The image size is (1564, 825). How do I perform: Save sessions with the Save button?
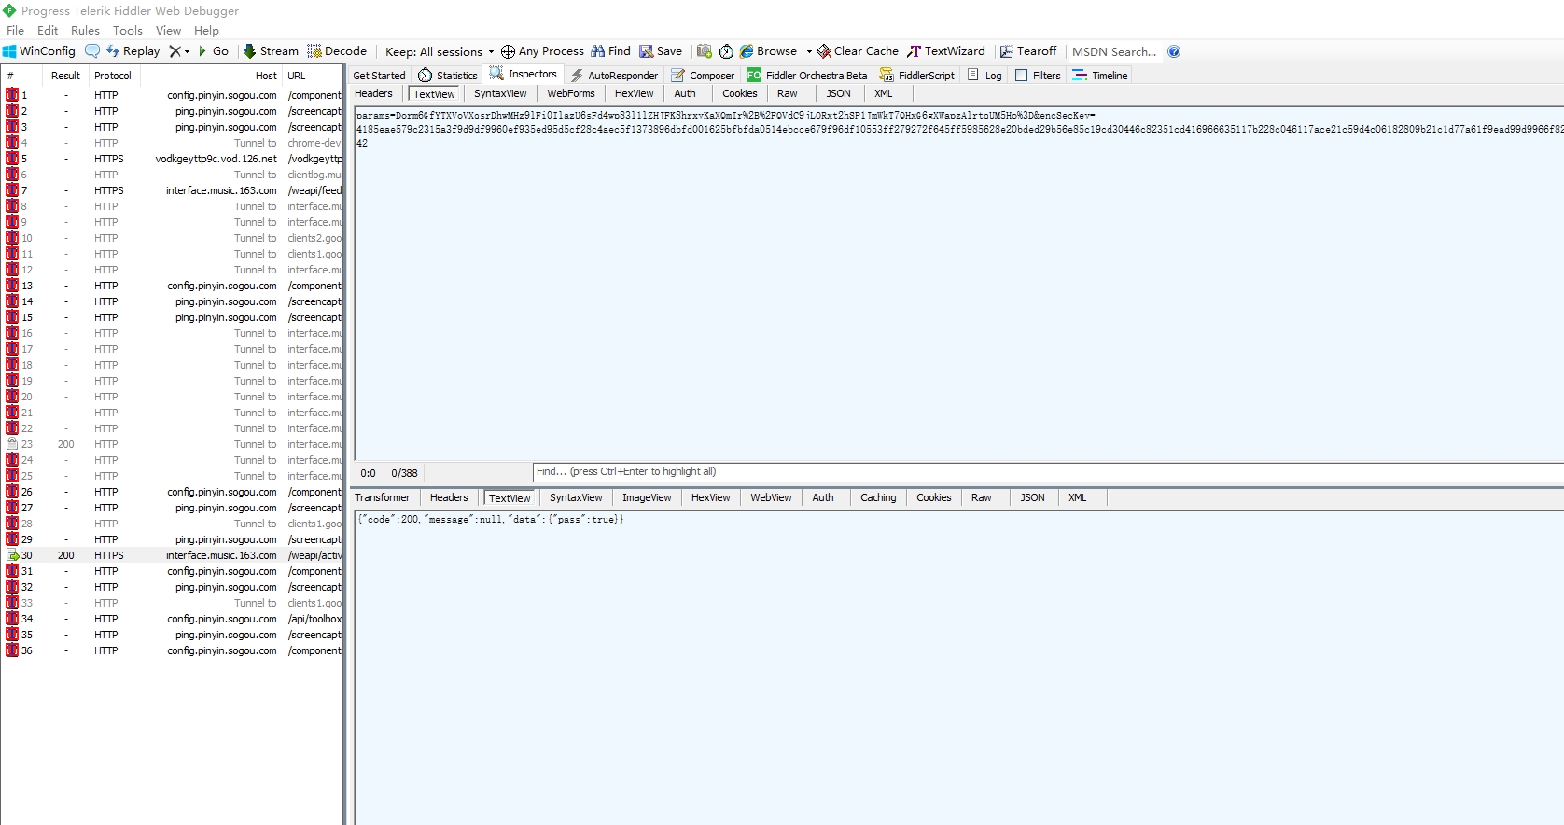pyautogui.click(x=661, y=51)
